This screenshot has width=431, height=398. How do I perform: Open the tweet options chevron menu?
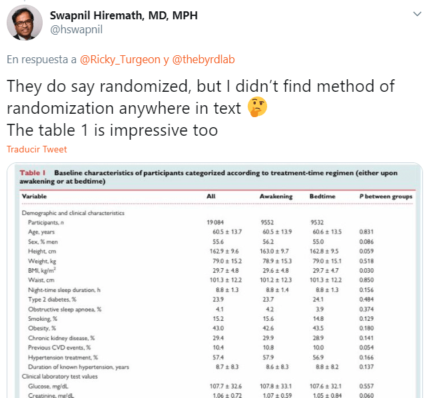pos(417,14)
